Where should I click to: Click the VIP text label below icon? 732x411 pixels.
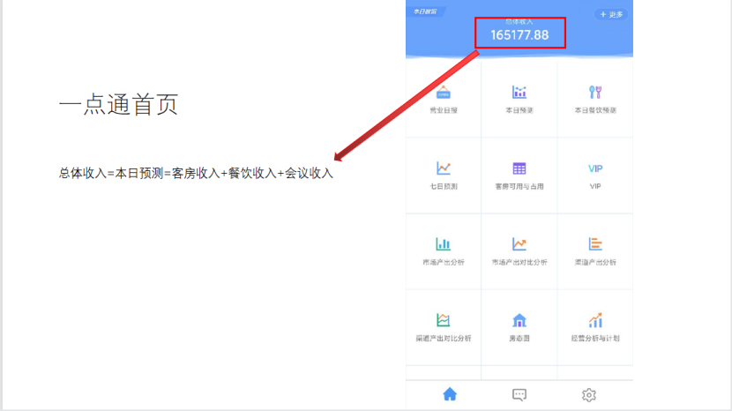click(595, 186)
